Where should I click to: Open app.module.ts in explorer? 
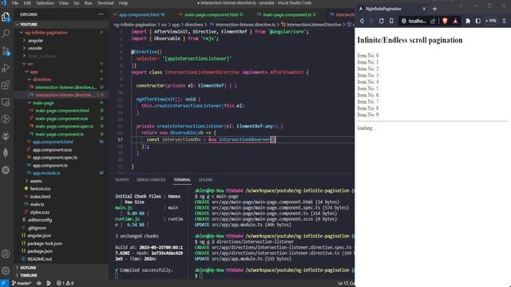click(x=46, y=173)
